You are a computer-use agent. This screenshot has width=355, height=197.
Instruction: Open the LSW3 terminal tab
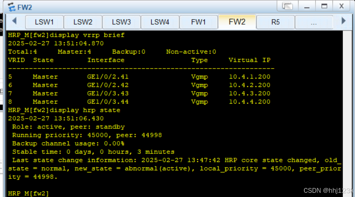[121, 22]
